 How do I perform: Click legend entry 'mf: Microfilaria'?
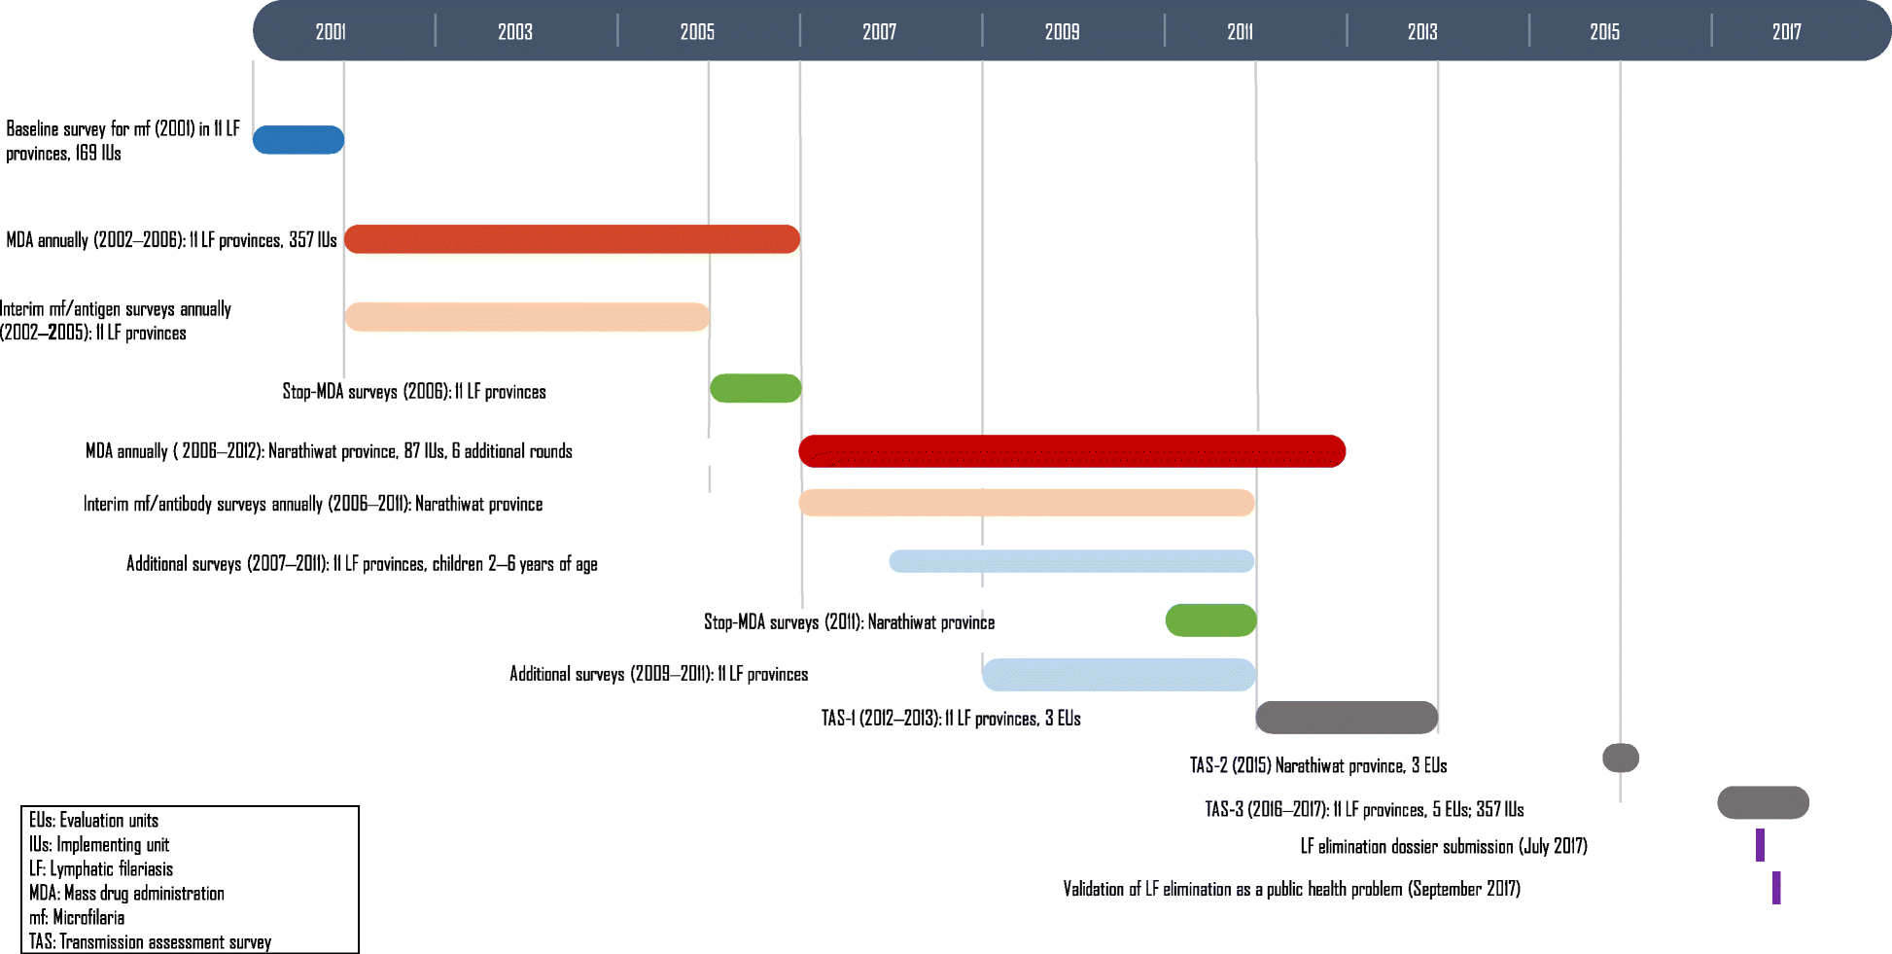(x=77, y=918)
